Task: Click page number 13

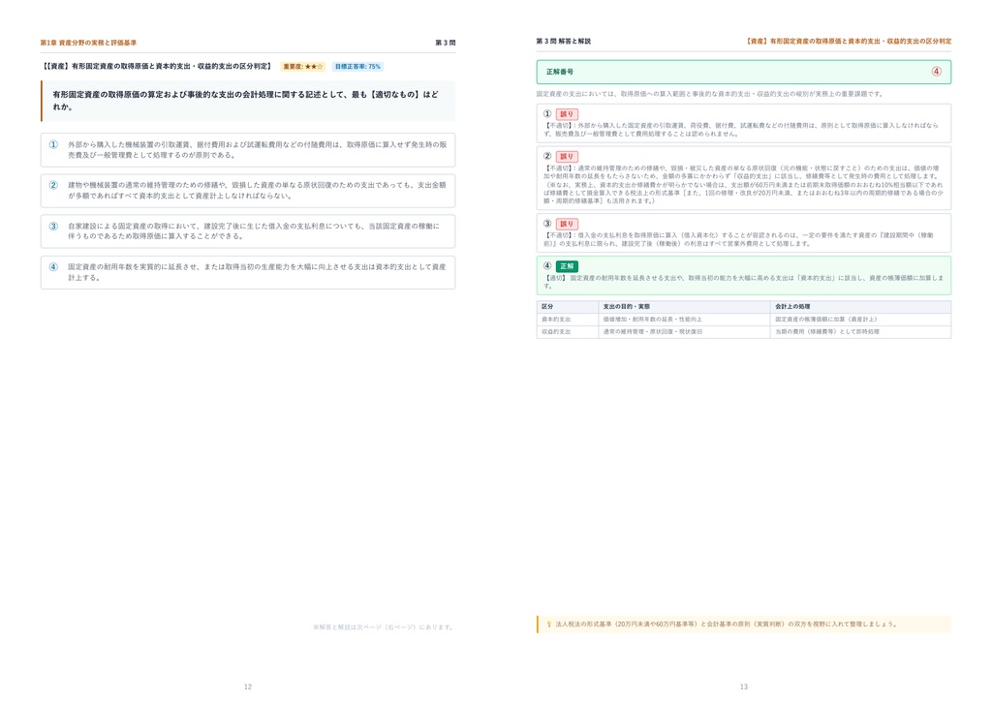Action: (744, 686)
